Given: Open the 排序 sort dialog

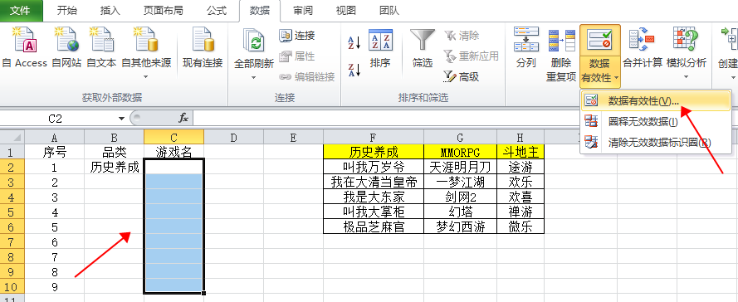Looking at the screenshot, I should pyautogui.click(x=380, y=49).
